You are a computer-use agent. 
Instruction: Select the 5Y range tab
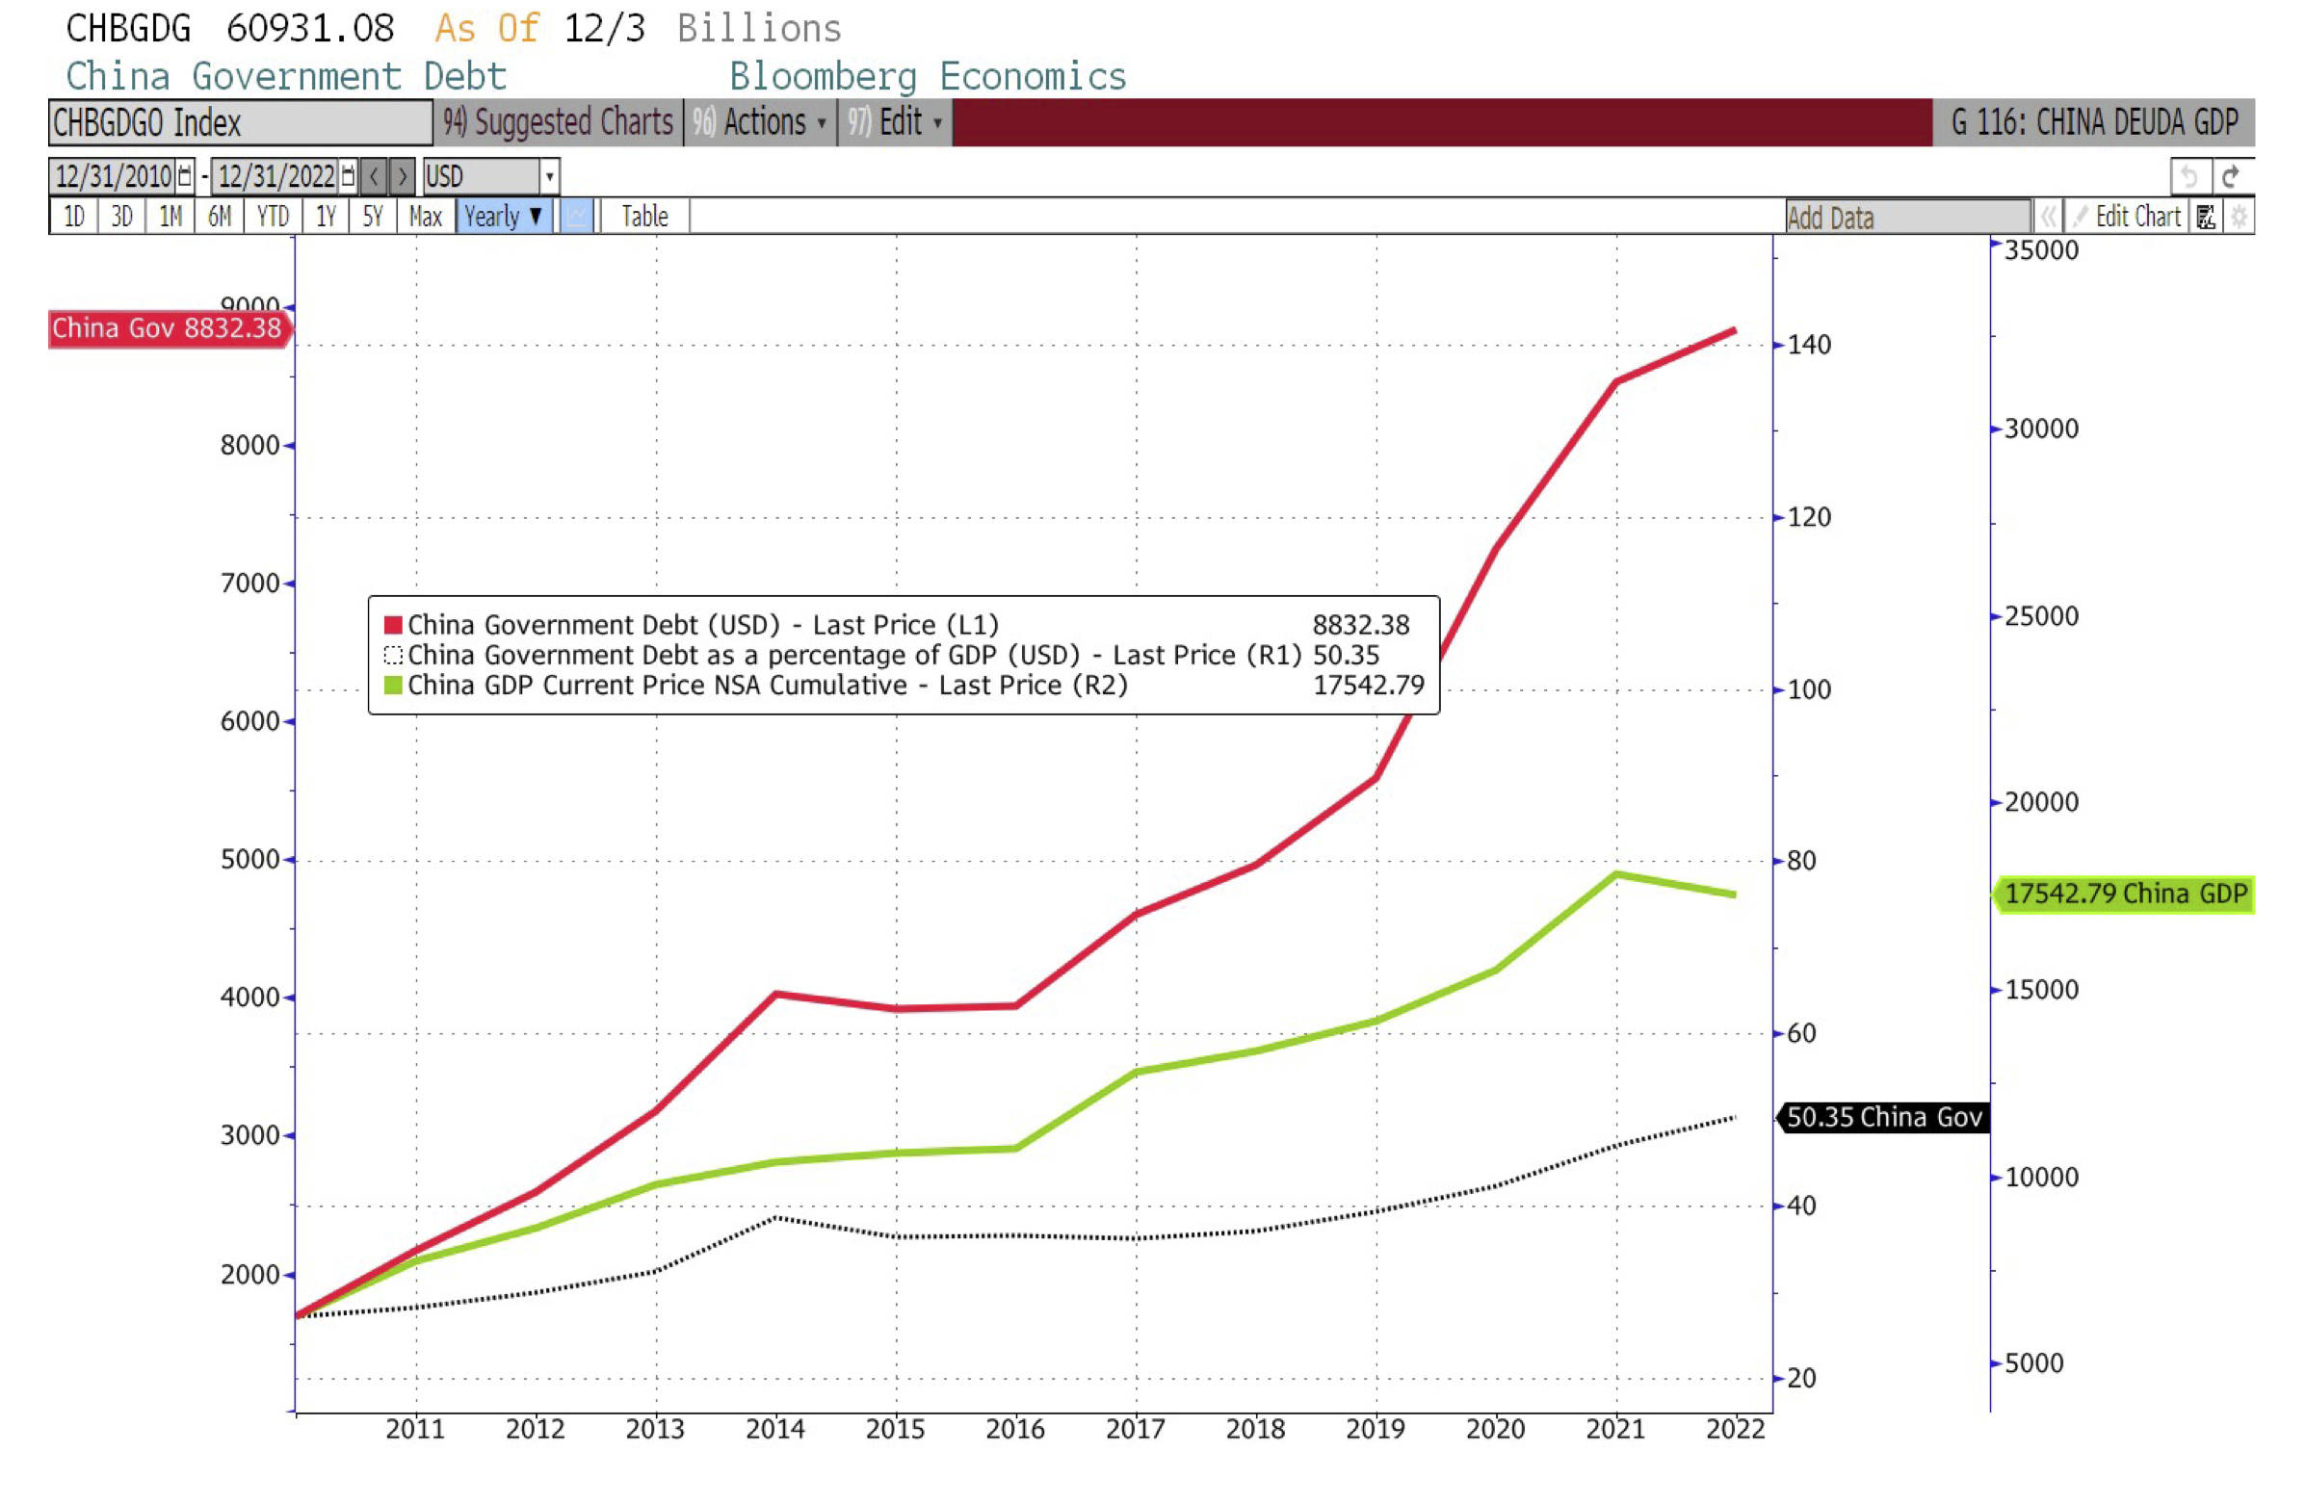(x=373, y=216)
